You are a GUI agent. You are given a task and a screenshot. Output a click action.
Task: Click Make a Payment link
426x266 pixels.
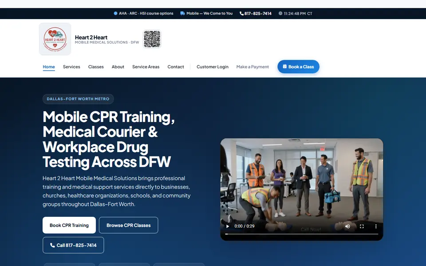pos(252,67)
